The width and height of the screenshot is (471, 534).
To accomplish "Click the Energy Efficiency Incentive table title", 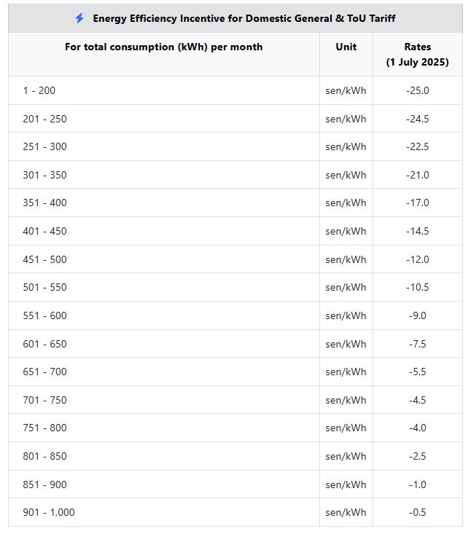I will (x=244, y=18).
